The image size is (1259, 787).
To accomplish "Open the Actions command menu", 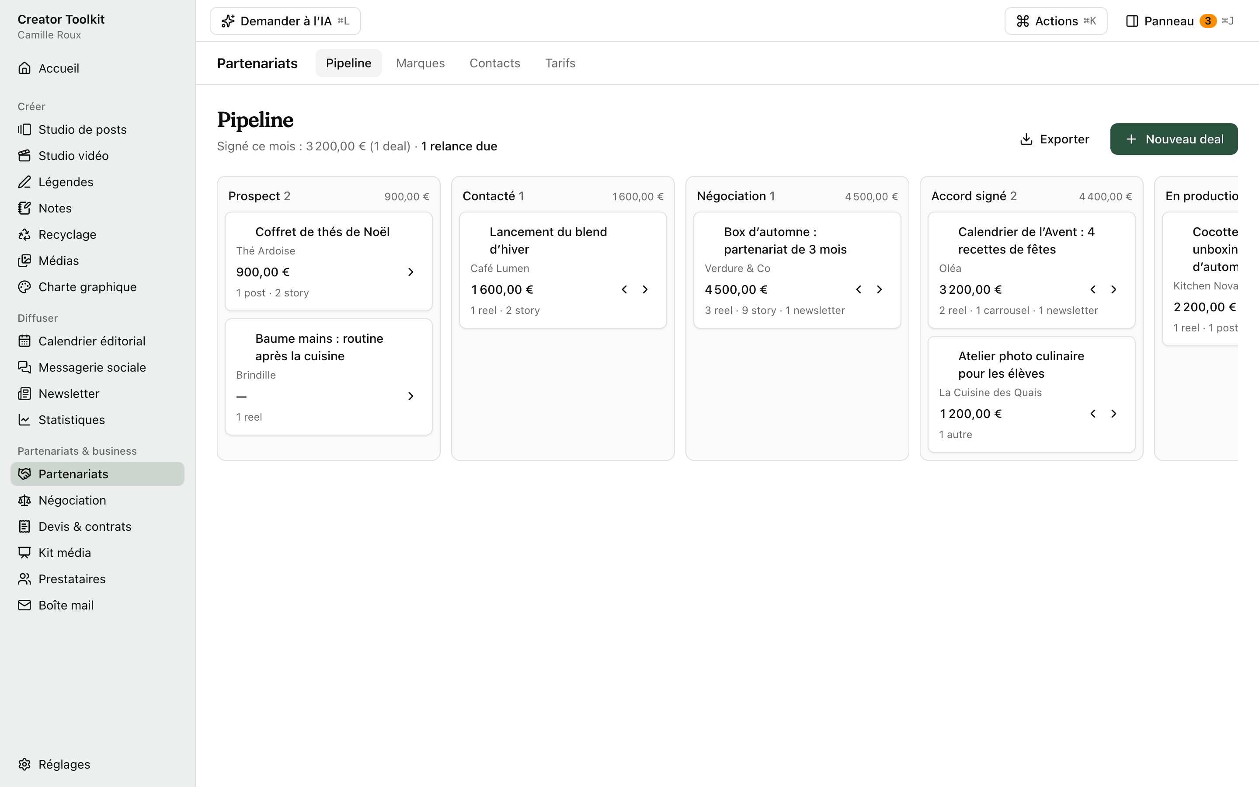I will click(x=1056, y=21).
